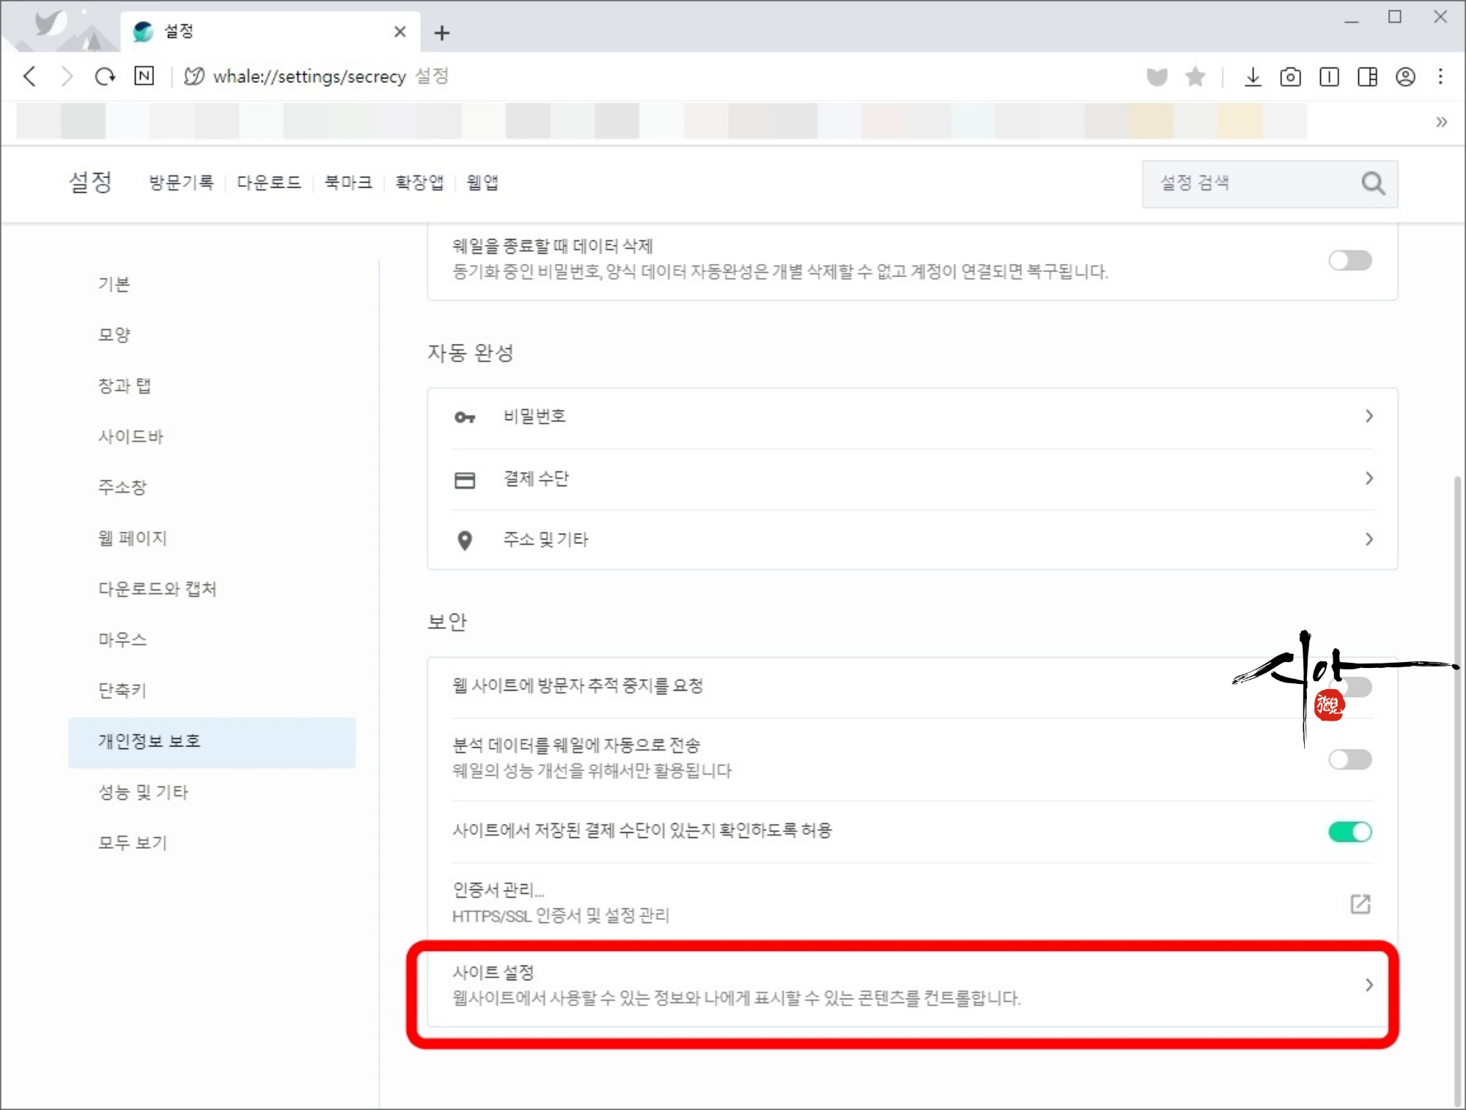Open the downloads arrow icon in toolbar

pos(1253,77)
